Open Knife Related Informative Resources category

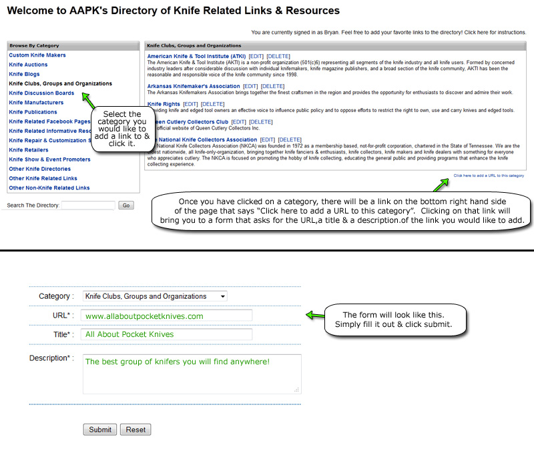coord(50,131)
